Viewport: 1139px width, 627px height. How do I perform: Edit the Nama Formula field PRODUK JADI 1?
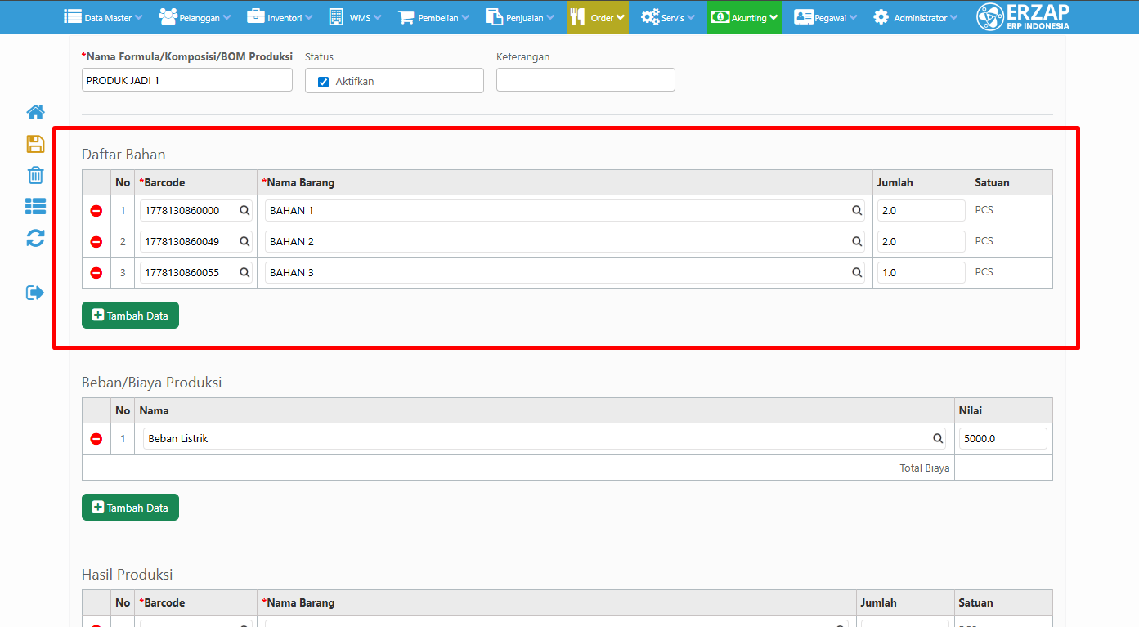click(x=187, y=80)
